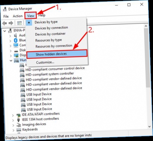Screen dimensions: 153x141
Task: Expand the Audio category chevron
Action: coord(10,36)
